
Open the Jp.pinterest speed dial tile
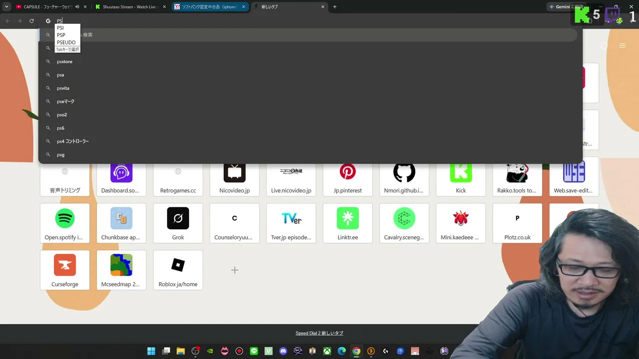(x=348, y=180)
